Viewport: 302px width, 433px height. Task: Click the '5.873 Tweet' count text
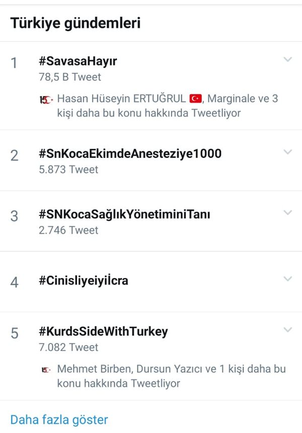(68, 169)
